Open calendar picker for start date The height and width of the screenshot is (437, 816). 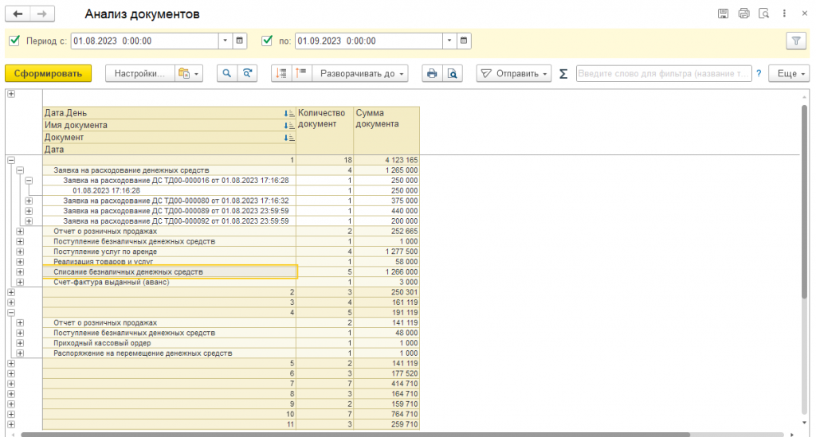click(x=239, y=41)
